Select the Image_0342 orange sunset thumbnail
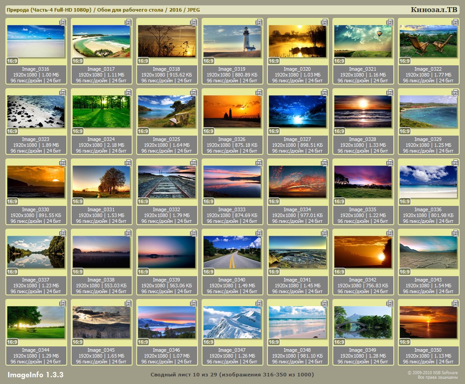The width and height of the screenshot is (465, 384). [x=363, y=252]
